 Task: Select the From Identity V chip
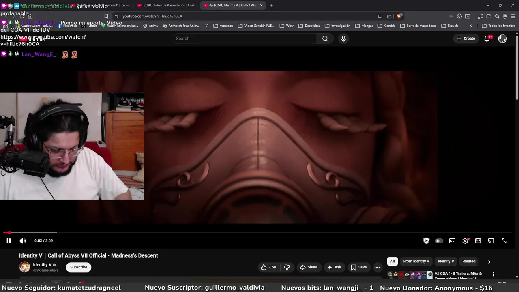tap(416, 261)
